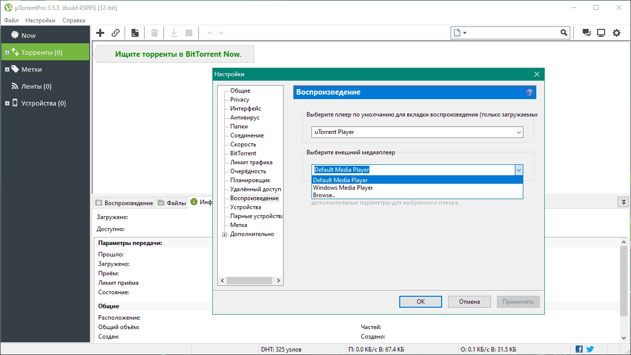
Task: Expand the Метки sidebar node
Action: (7, 69)
